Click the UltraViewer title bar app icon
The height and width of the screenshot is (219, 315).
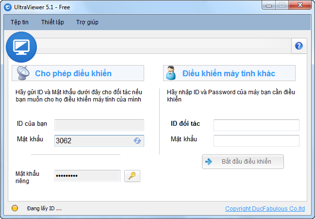point(8,7)
